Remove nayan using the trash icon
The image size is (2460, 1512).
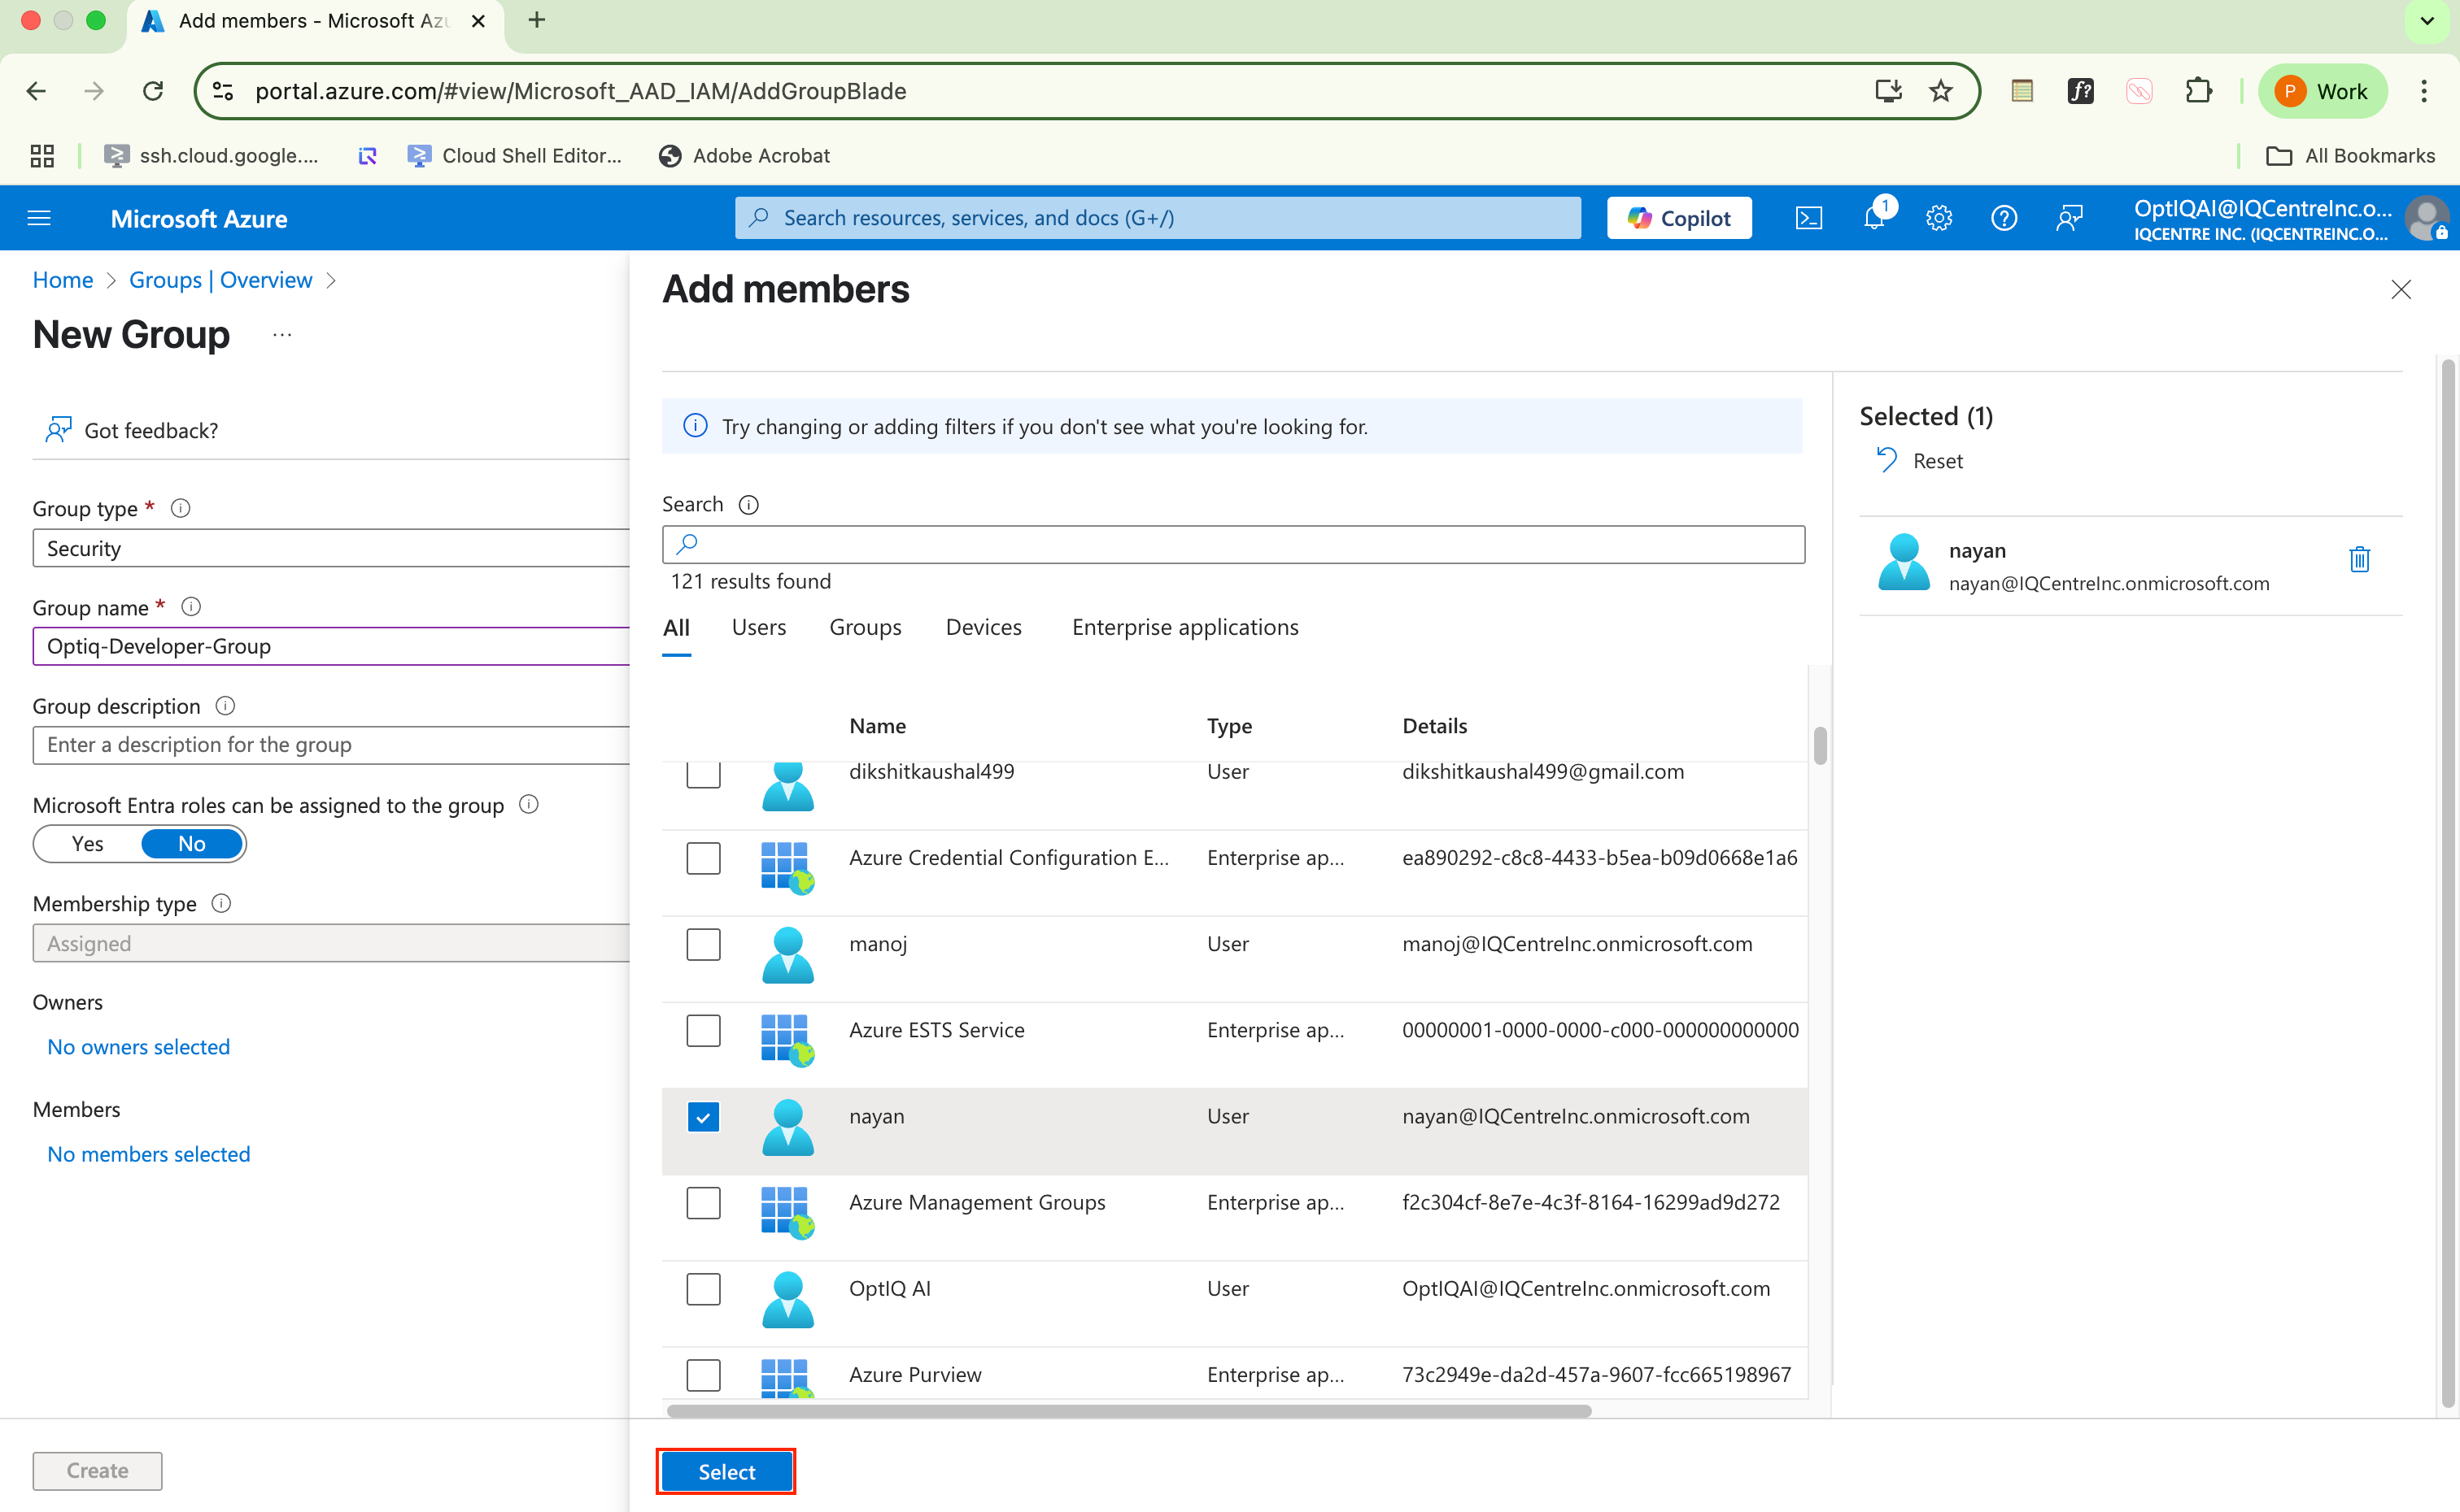pos(2359,558)
